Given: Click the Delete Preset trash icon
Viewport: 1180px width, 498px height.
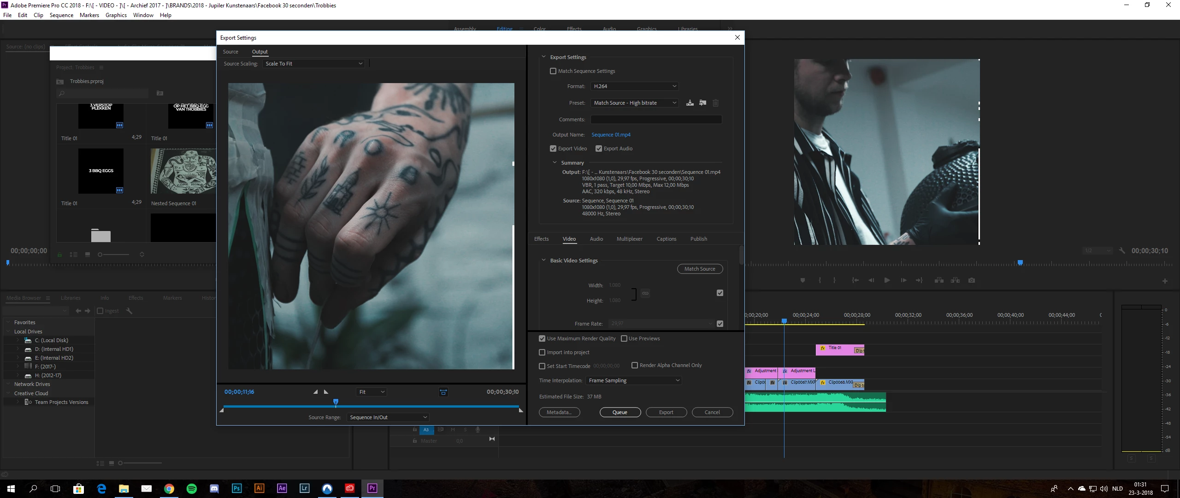Looking at the screenshot, I should click(715, 103).
